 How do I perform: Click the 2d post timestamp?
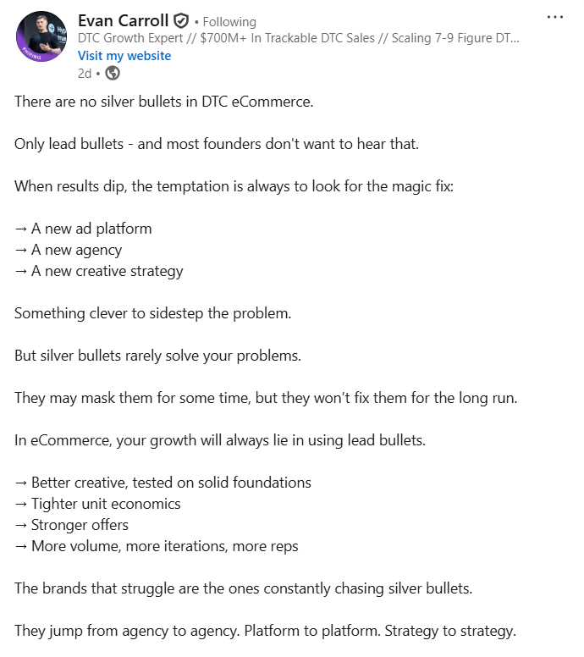tap(85, 74)
